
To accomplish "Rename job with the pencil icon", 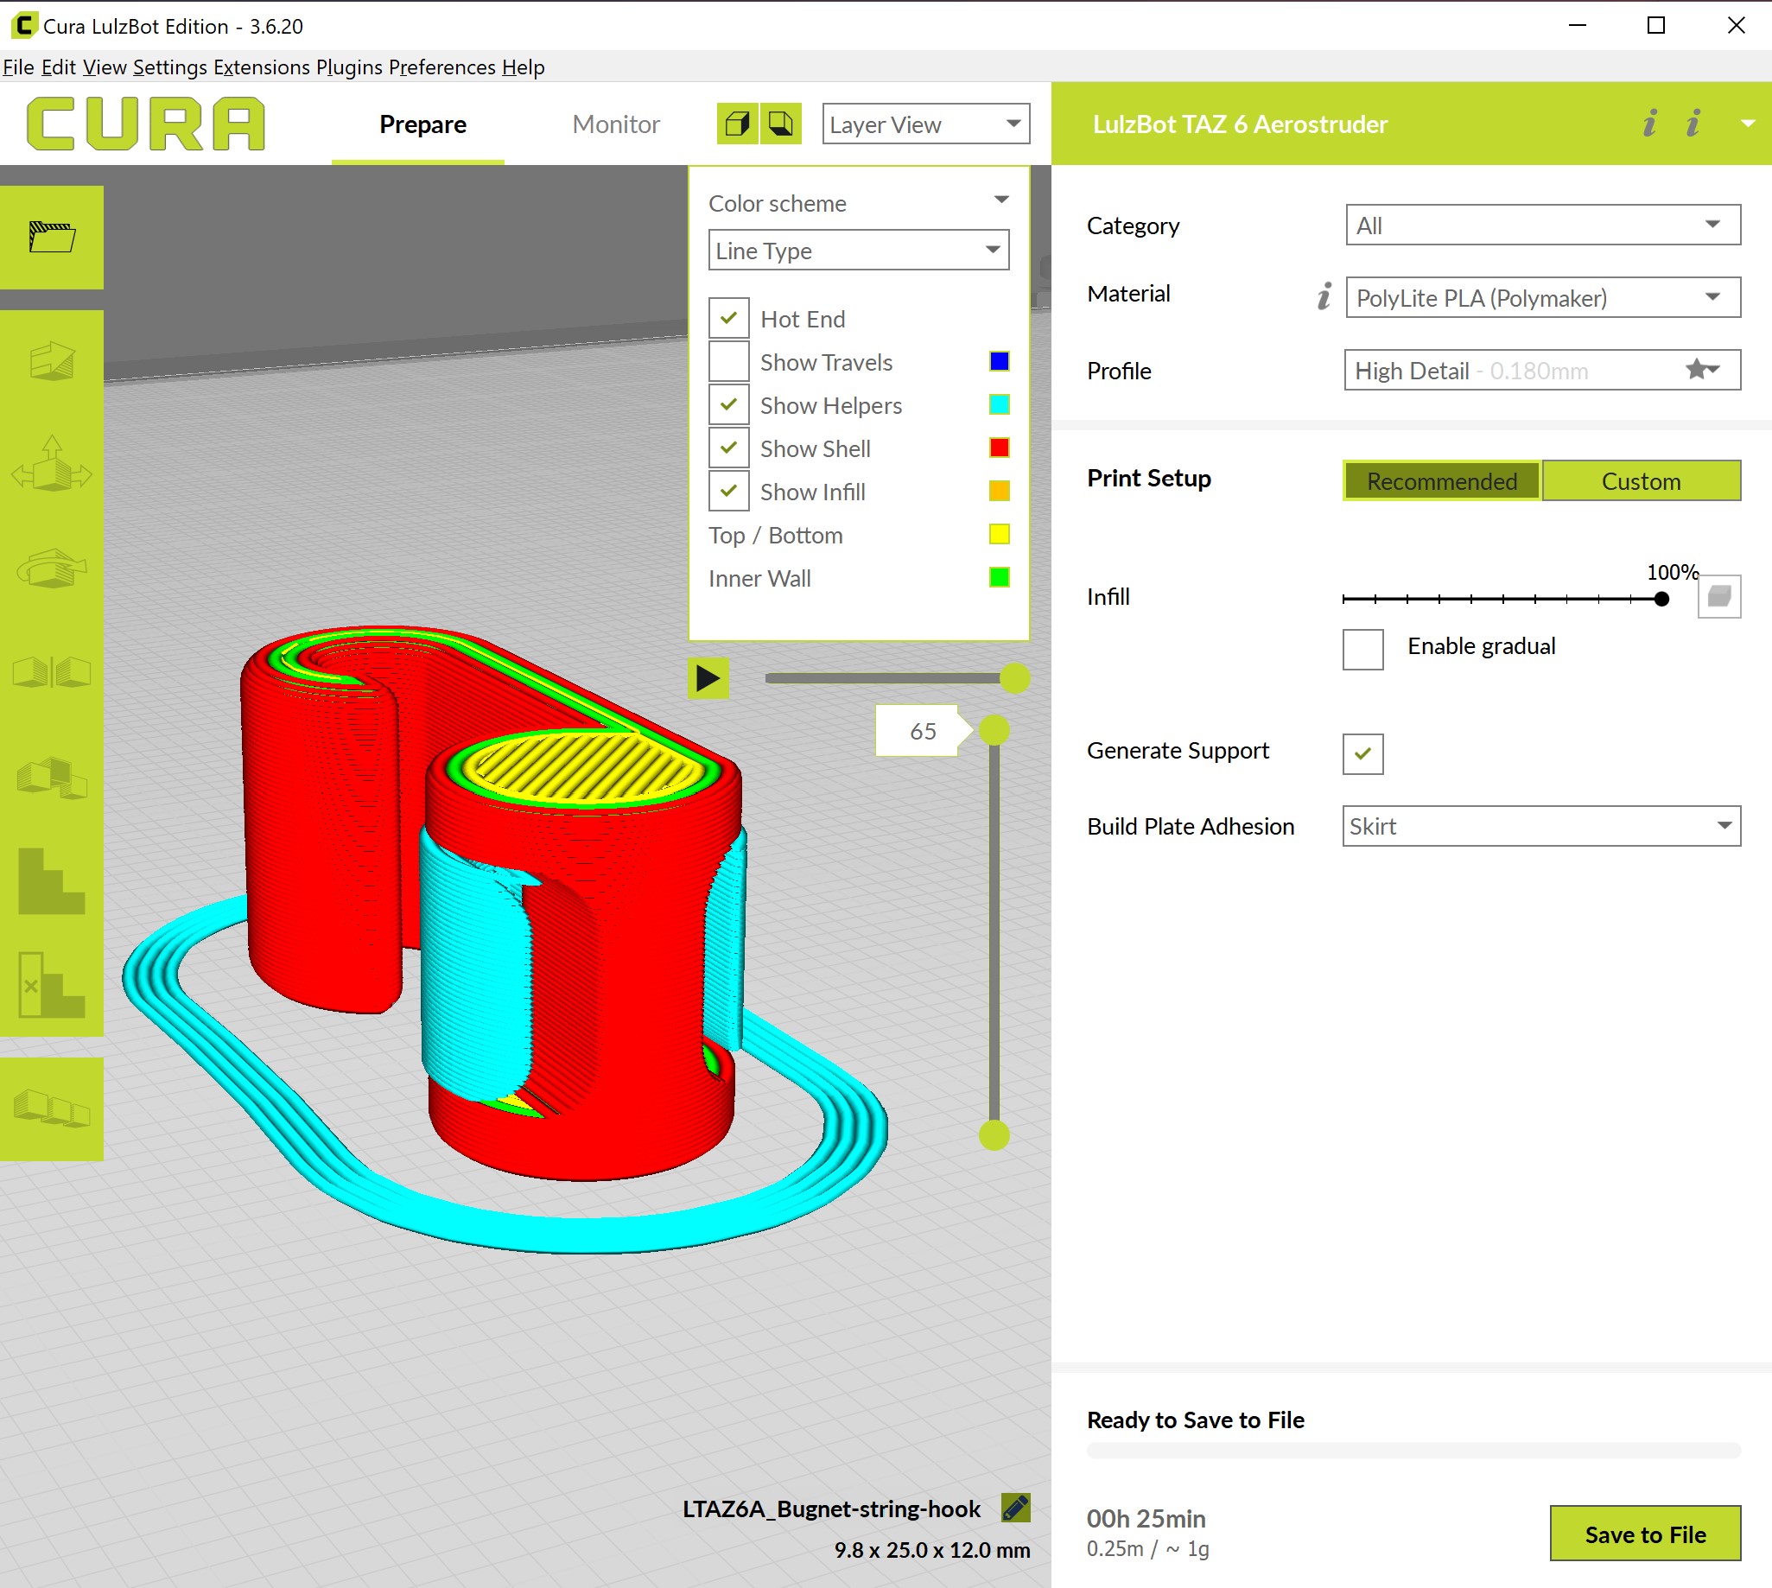I will (1015, 1508).
